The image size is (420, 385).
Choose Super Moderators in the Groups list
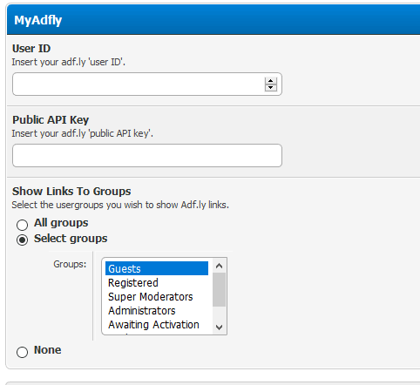click(x=157, y=296)
